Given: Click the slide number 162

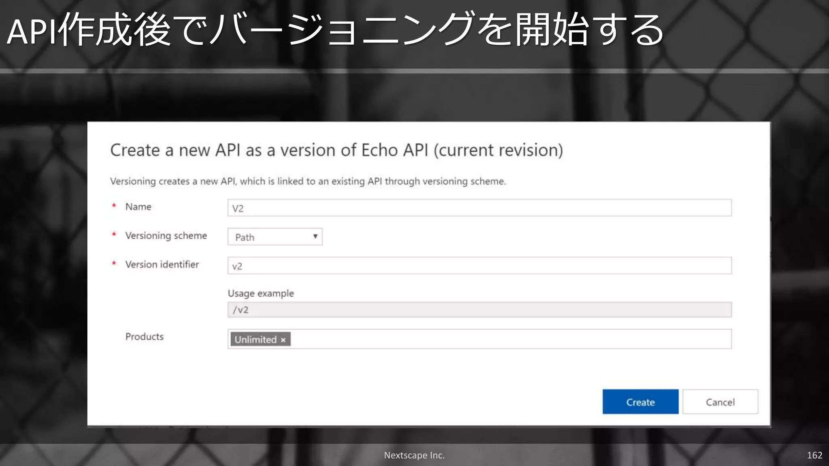Looking at the screenshot, I should coord(814,455).
